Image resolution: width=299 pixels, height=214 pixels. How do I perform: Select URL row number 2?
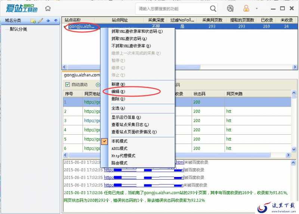(177, 111)
